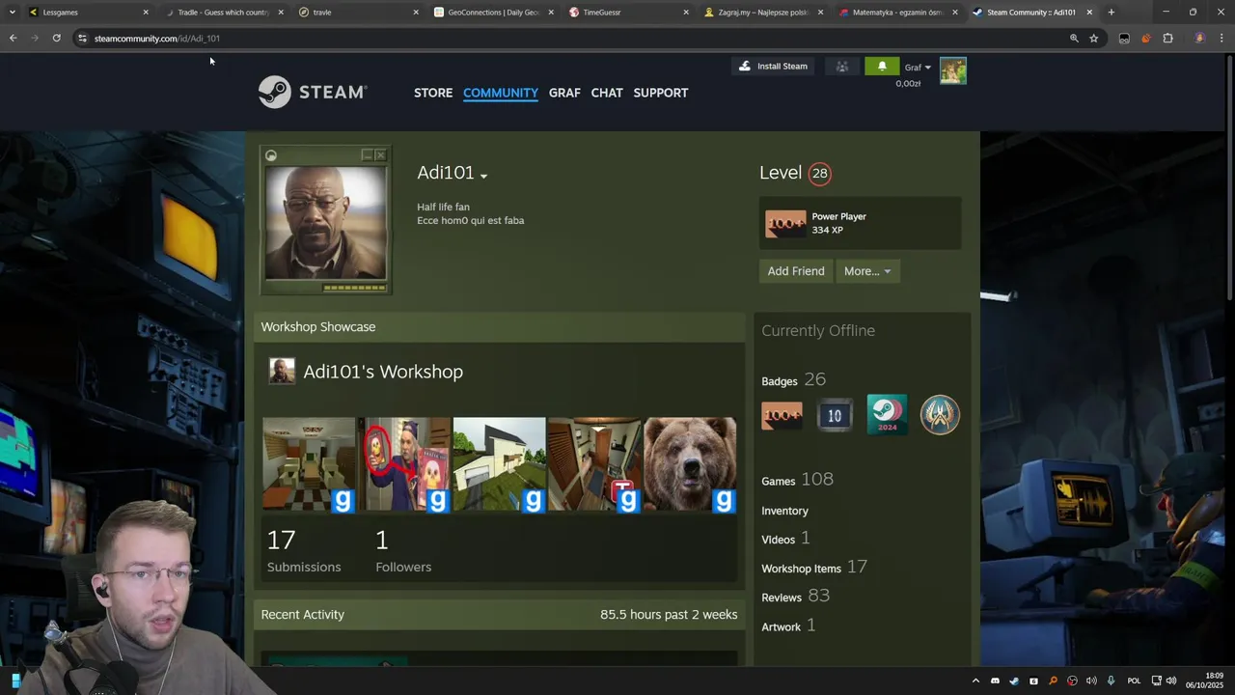1235x695 pixels.
Task: Click the 17 Submissions counter
Action: [x=303, y=550]
